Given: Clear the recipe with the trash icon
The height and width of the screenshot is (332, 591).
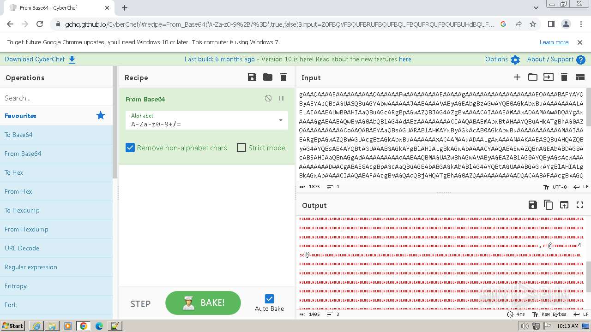Looking at the screenshot, I should point(283,77).
